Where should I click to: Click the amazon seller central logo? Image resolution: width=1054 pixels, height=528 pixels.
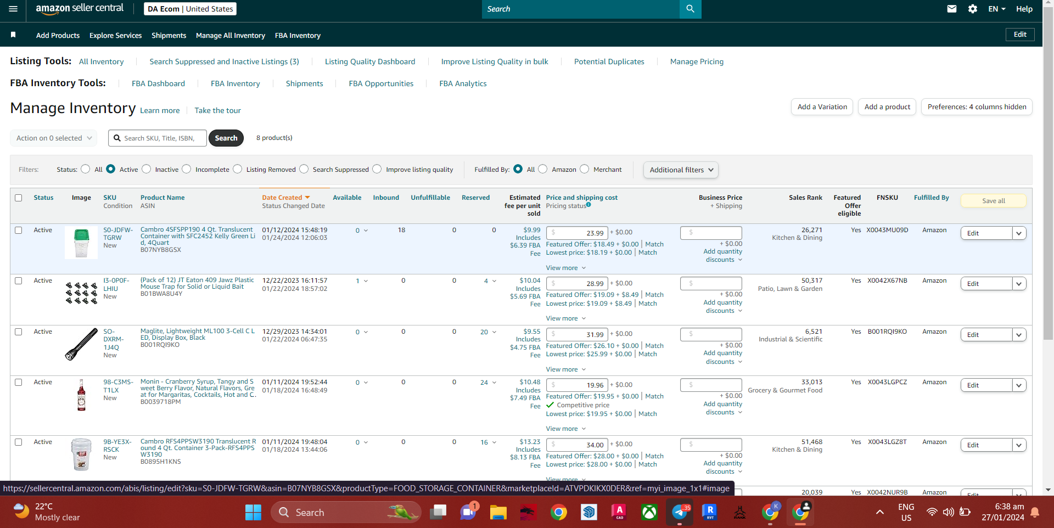pos(80,9)
